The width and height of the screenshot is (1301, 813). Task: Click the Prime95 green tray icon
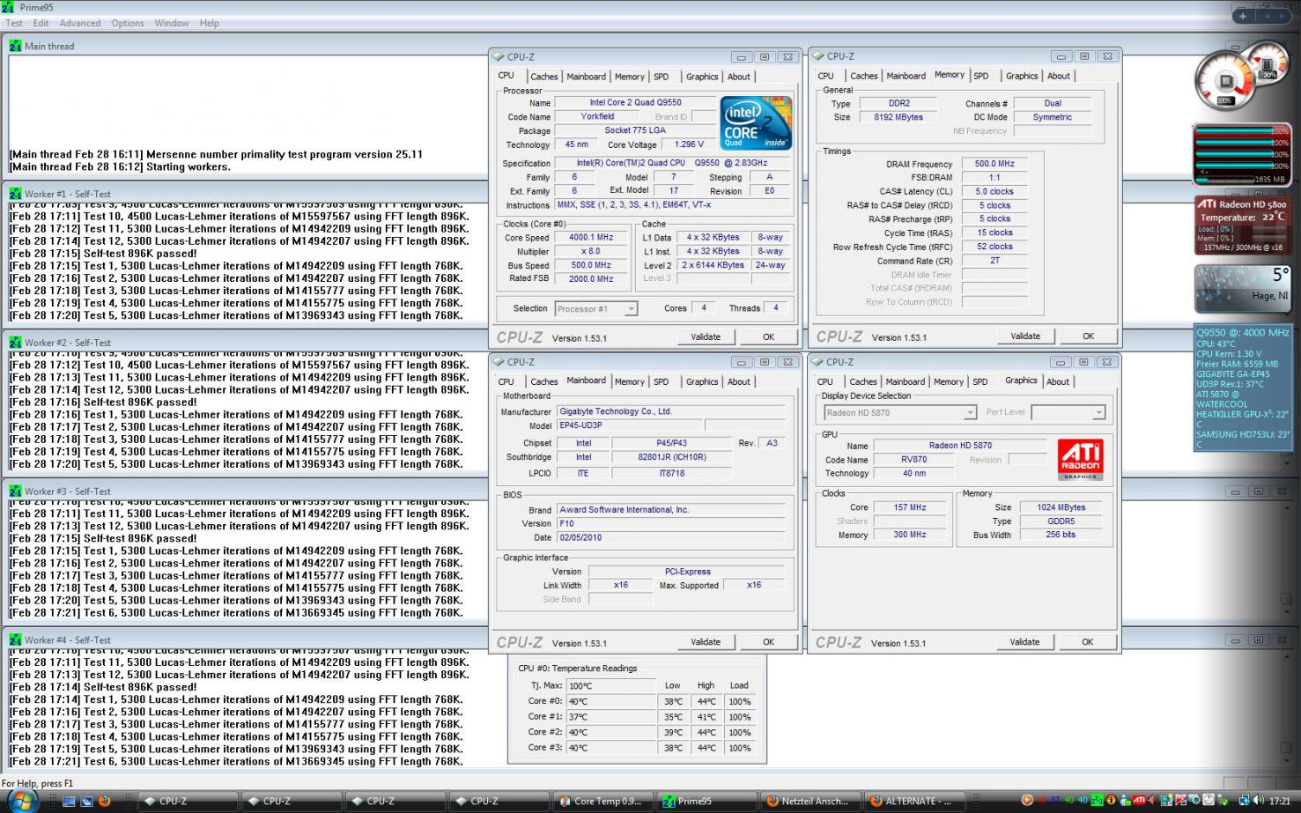(1098, 801)
